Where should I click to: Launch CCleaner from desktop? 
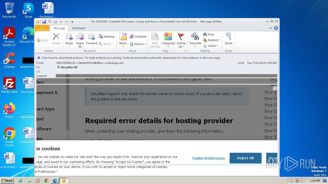pyautogui.click(x=9, y=60)
